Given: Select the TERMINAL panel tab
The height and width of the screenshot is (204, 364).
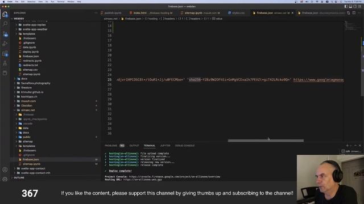Looking at the screenshot, I should coord(149,146).
